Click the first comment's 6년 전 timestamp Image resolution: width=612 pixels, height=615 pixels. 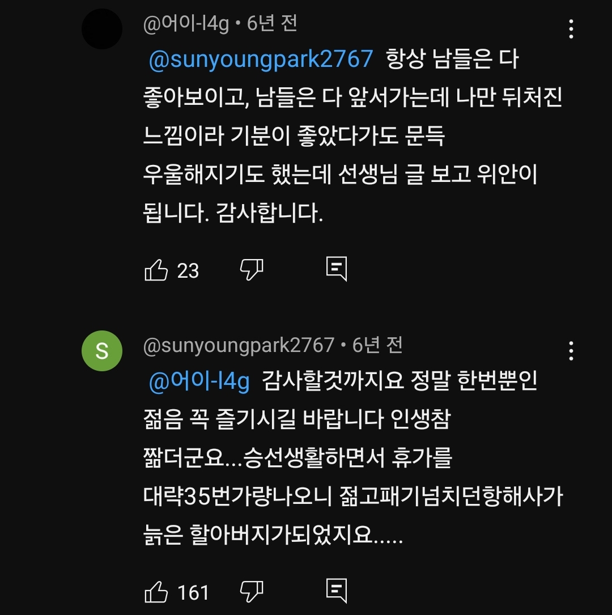click(271, 24)
